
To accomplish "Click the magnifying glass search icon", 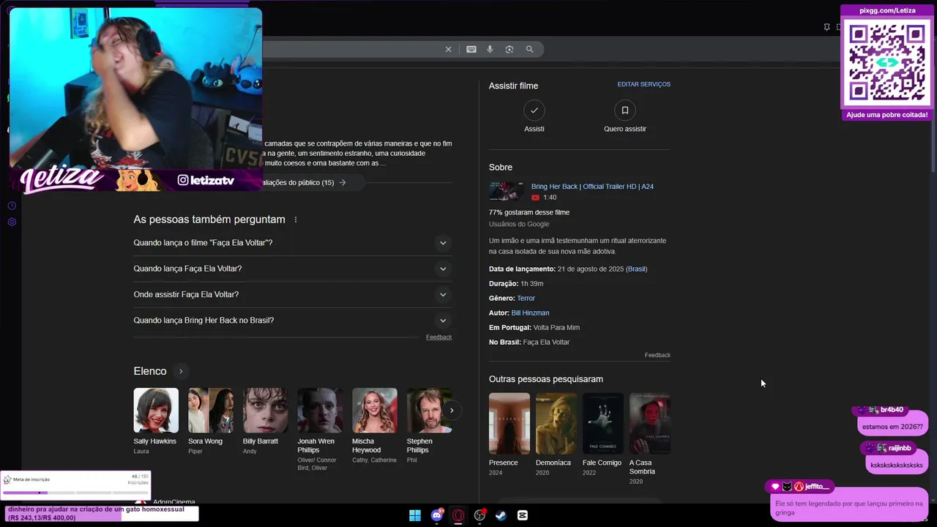I will point(529,49).
